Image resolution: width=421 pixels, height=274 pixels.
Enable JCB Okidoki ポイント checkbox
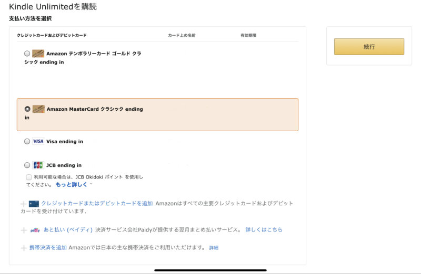click(x=29, y=177)
